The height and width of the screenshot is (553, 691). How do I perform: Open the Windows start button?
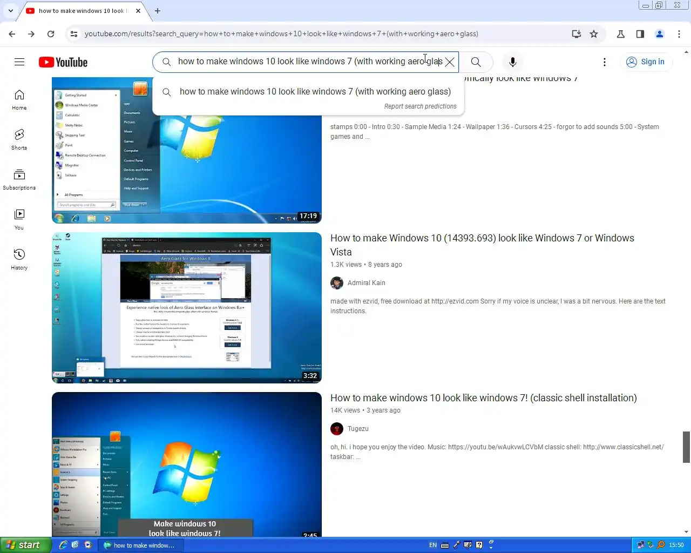coord(26,545)
